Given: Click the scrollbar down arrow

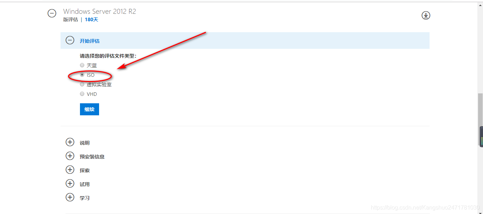Looking at the screenshot, I should click(480, 212).
